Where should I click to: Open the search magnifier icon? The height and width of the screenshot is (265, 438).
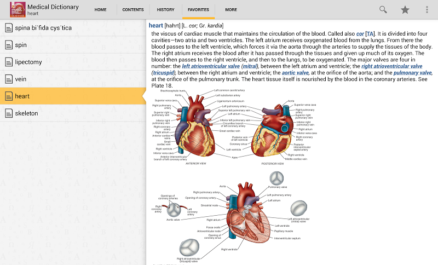(383, 9)
